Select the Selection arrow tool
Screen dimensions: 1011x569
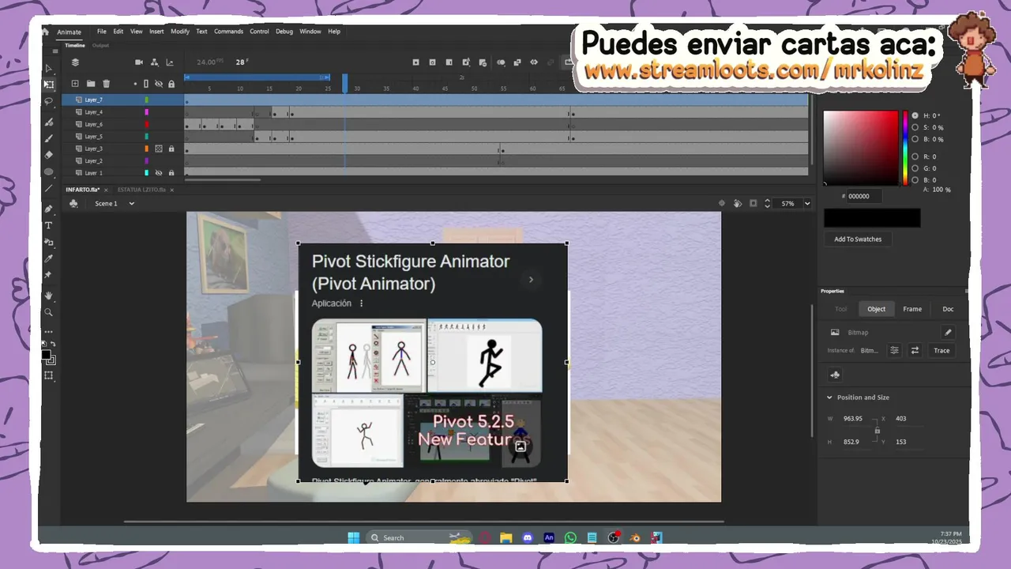pos(48,69)
